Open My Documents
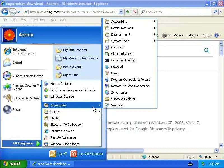224x168 pixels. (71, 50)
